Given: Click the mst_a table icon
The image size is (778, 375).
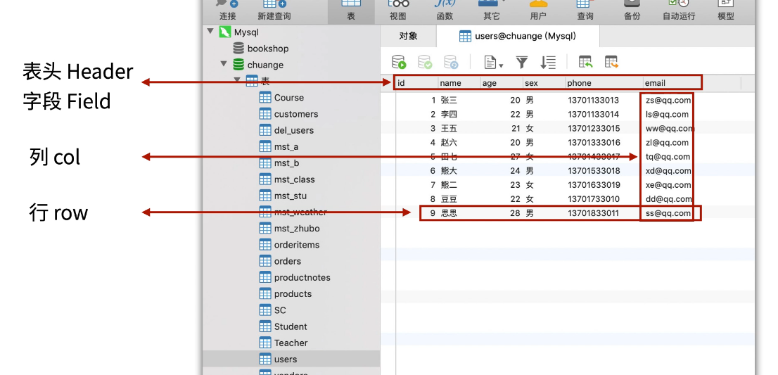Looking at the screenshot, I should tap(265, 146).
